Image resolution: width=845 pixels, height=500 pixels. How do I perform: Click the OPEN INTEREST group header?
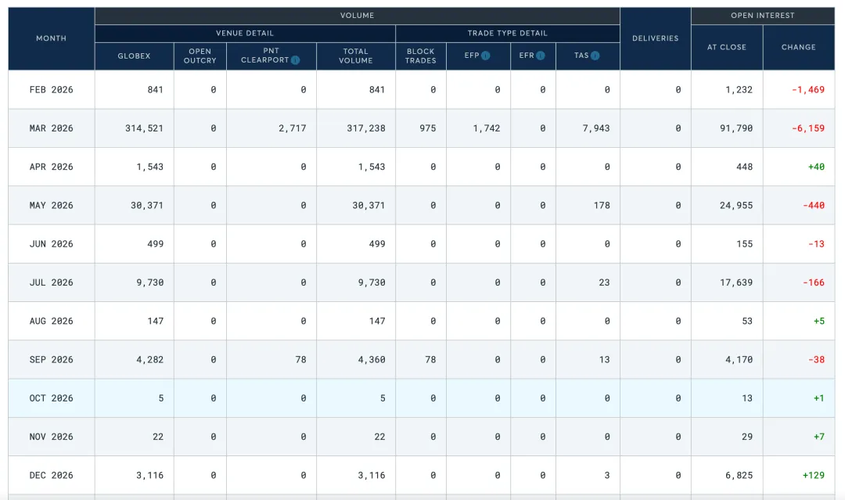tap(763, 16)
